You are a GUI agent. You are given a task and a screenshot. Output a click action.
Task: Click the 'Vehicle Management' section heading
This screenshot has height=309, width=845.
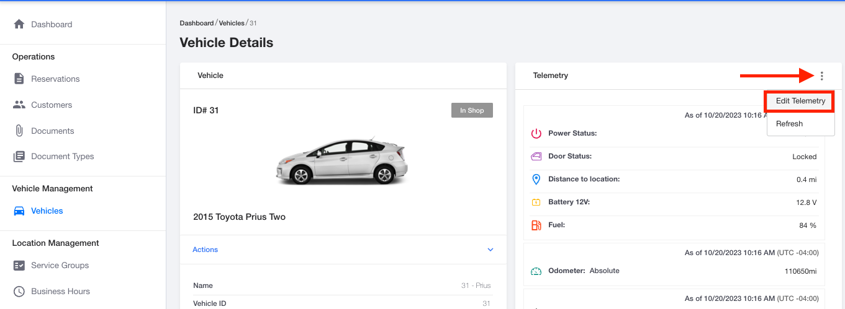pos(53,188)
